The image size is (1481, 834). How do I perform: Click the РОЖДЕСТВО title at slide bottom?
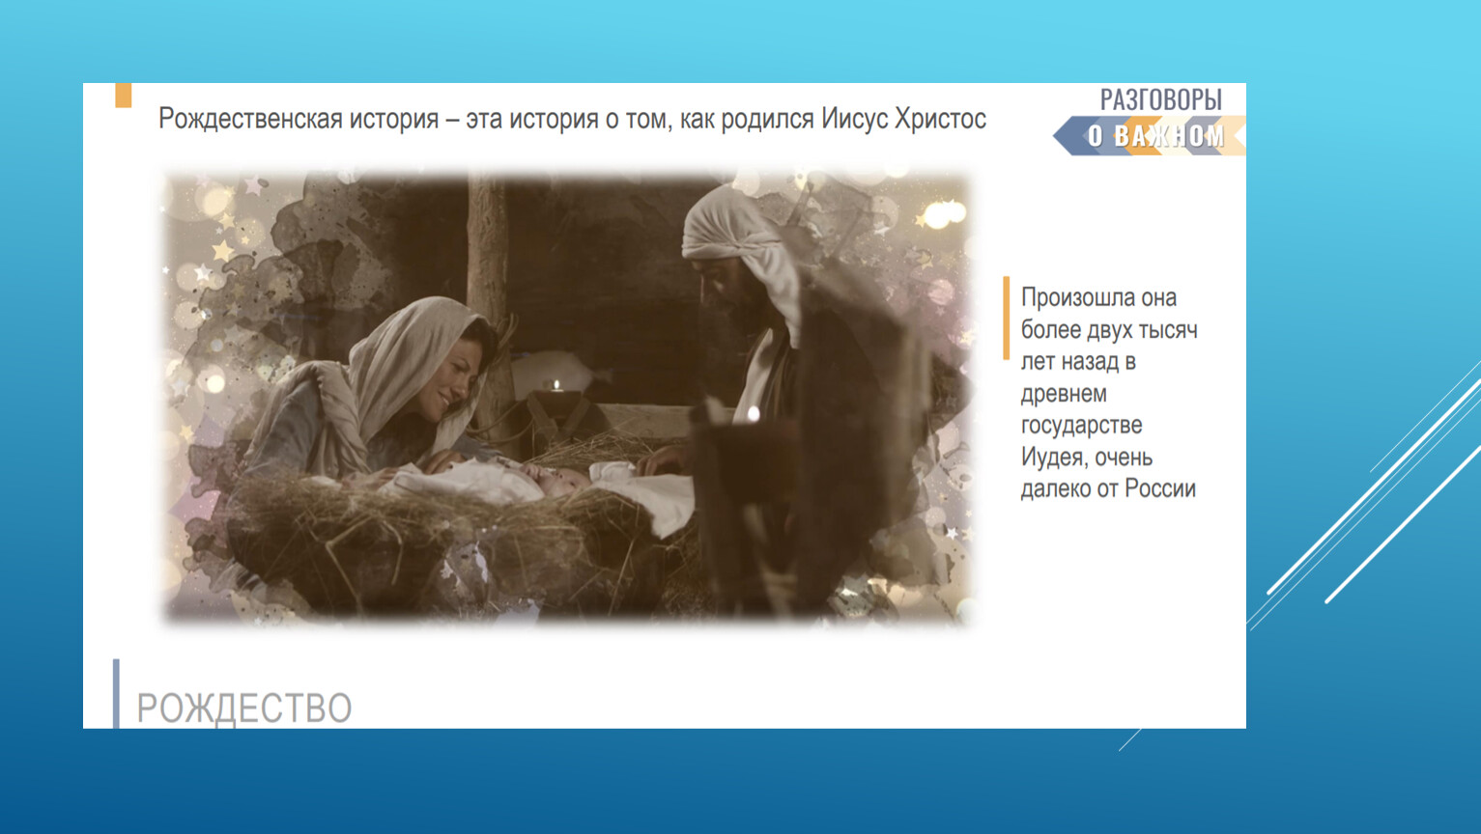point(244,708)
